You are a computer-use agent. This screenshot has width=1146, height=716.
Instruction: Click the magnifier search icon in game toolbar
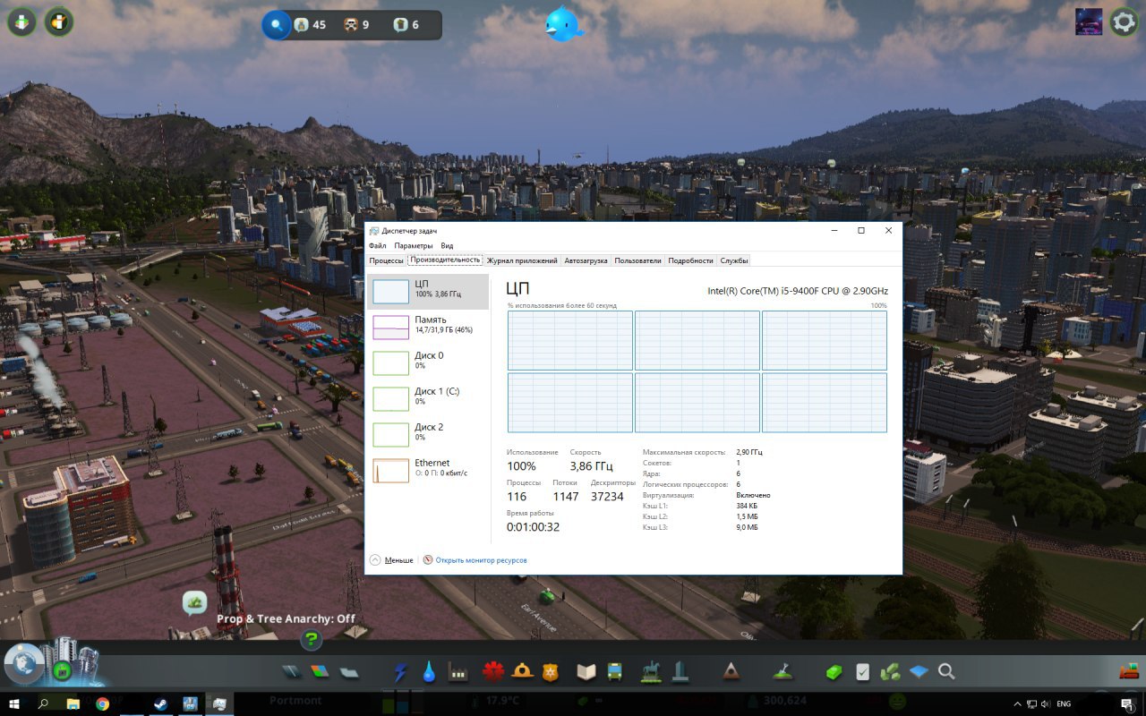[946, 671]
